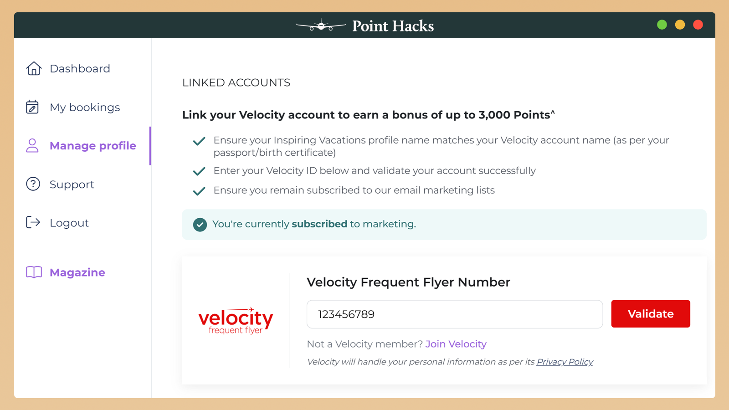The width and height of the screenshot is (729, 410).
Task: Select Manage profile in the sidebar
Action: (x=93, y=146)
